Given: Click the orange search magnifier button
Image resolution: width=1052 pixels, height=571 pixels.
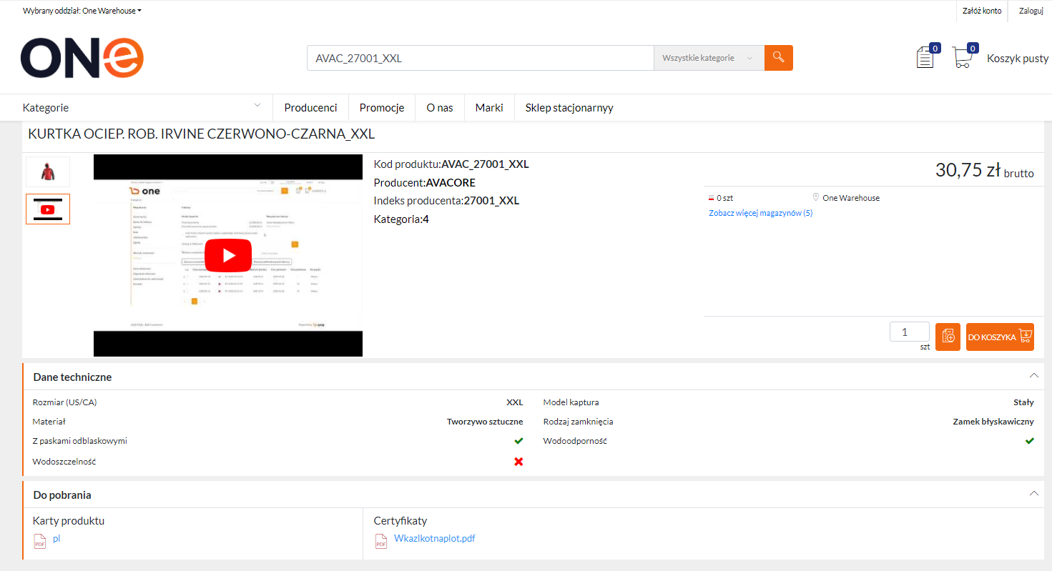Looking at the screenshot, I should click(778, 58).
